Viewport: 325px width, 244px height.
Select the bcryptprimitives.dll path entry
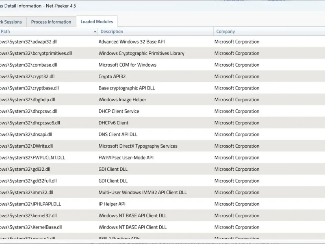36,53
